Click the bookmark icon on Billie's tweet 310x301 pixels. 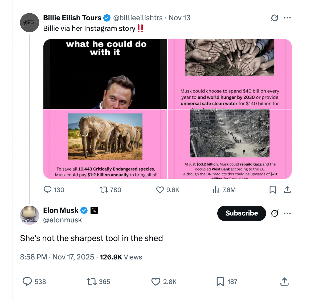272,190
